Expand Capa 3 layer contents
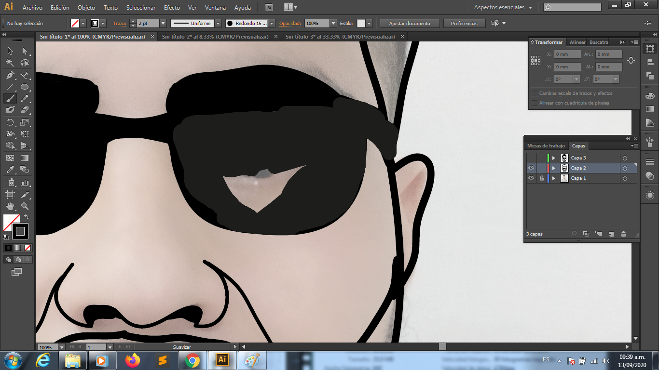Screen dimensions: 659x370 point(554,158)
